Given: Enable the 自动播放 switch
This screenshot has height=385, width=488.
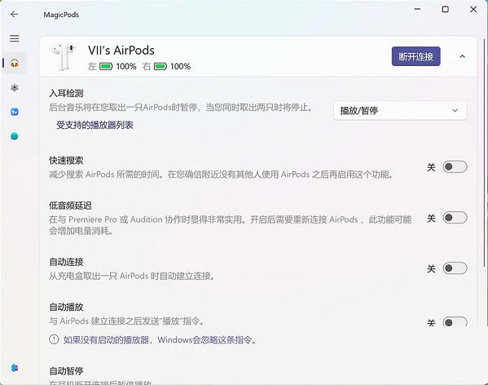Looking at the screenshot, I should coord(455,321).
